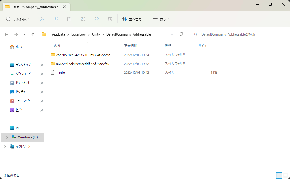Click the pin icon next to ピクチャ
Screen dimensions: 290x179
click(x=42, y=92)
